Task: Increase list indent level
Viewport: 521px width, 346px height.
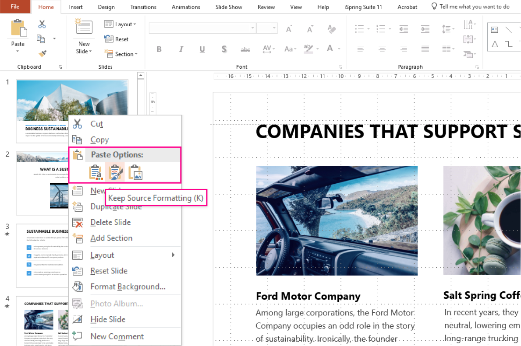Action: (x=425, y=29)
